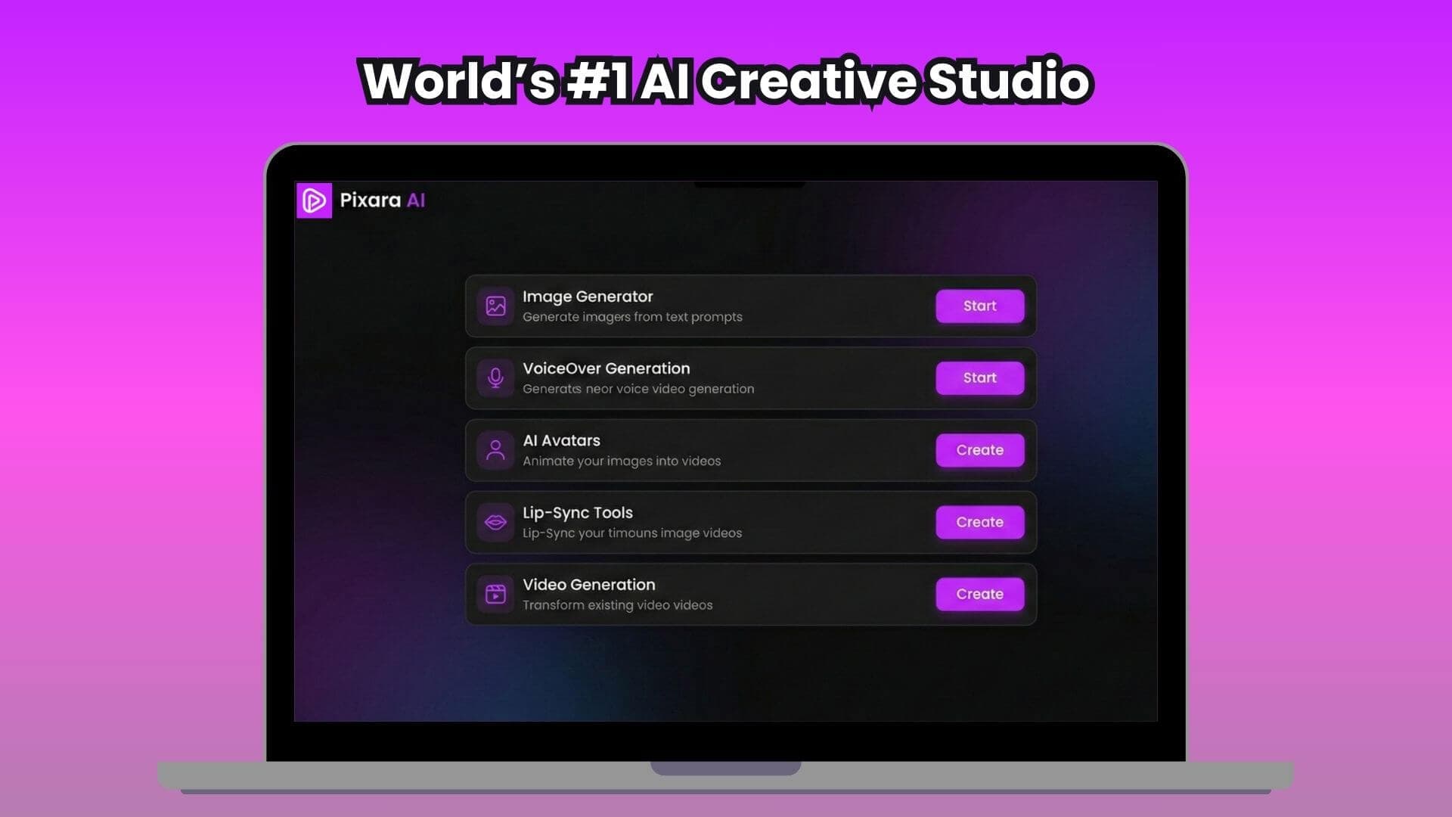Click the Video Generation clapper icon
The width and height of the screenshot is (1452, 817).
point(495,594)
